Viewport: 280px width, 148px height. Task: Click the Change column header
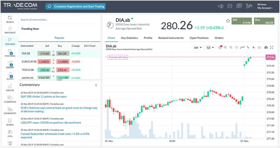click(76, 46)
